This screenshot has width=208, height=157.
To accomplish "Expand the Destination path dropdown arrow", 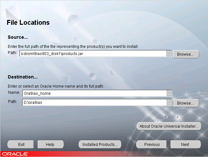I will (x=169, y=102).
